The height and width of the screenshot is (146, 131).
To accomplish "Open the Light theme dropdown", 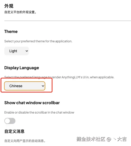I will (x=16, y=51).
